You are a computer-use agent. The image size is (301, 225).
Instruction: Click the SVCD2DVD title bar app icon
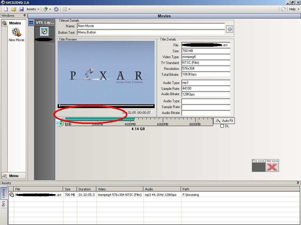coord(3,2)
